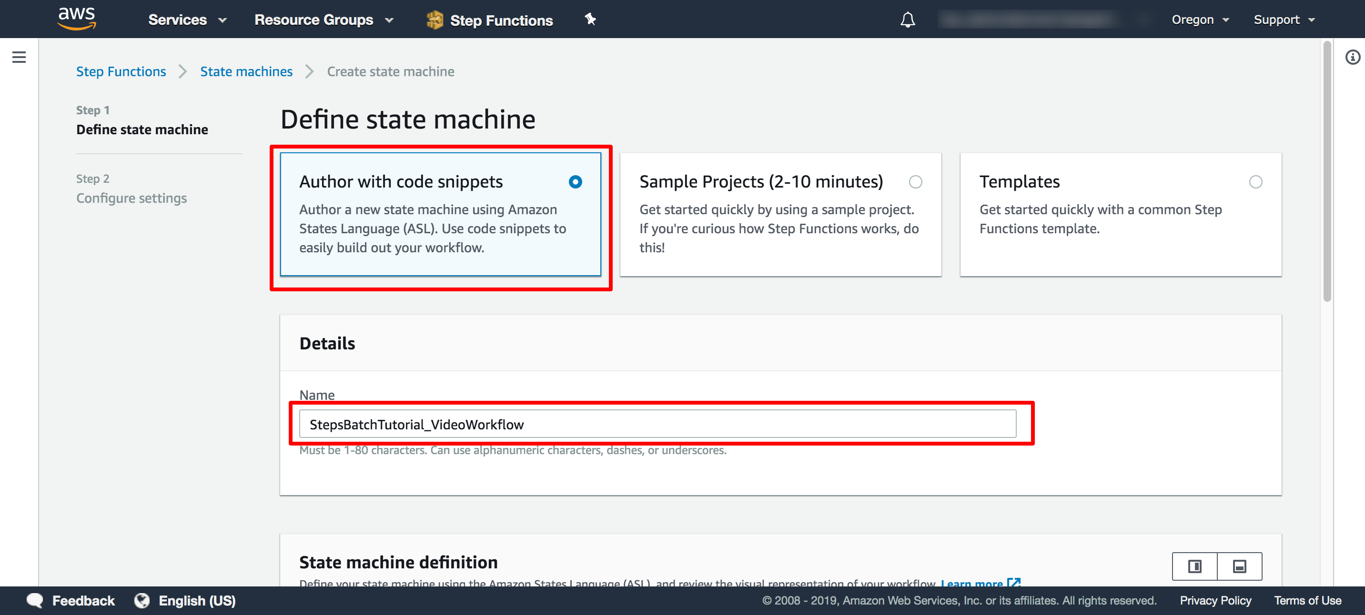This screenshot has width=1365, height=615.
Task: Select Author with code snippets option
Action: 575,182
